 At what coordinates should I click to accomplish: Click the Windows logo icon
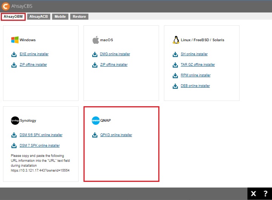coord(15,40)
